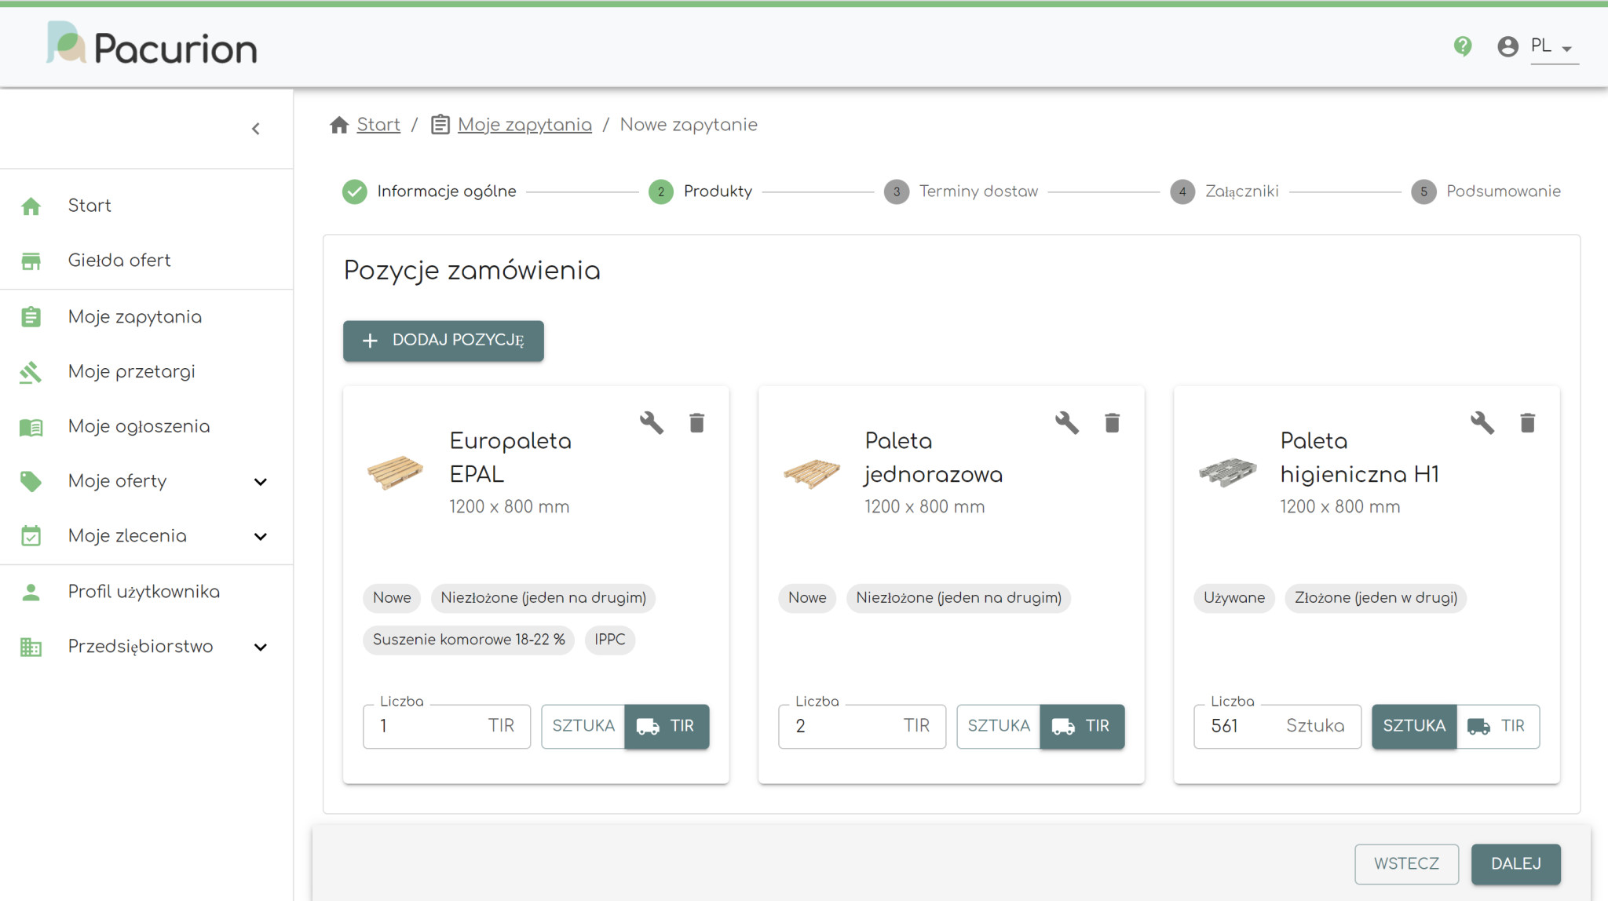Click the Europaleta EPAL pallet thumbnail
The height and width of the screenshot is (901, 1608).
tap(395, 472)
